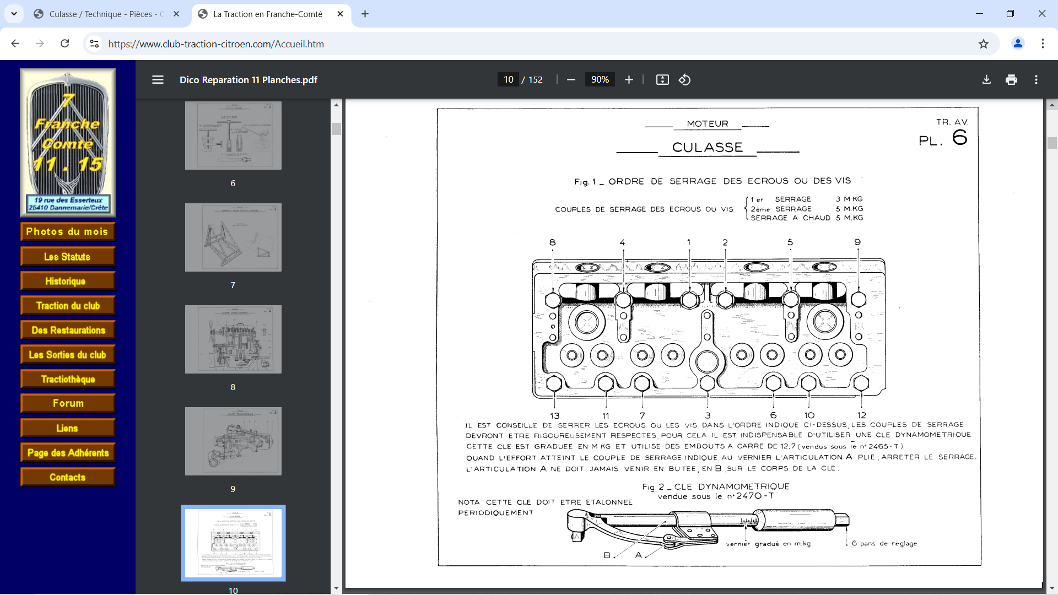The image size is (1058, 595).
Task: Open Chrome's three-dot menu
Action: (1043, 44)
